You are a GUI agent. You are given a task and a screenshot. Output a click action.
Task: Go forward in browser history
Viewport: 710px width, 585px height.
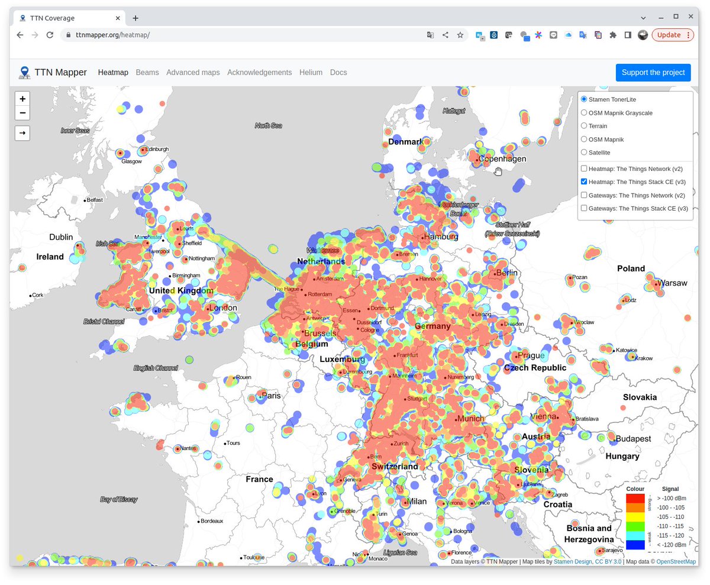[35, 35]
